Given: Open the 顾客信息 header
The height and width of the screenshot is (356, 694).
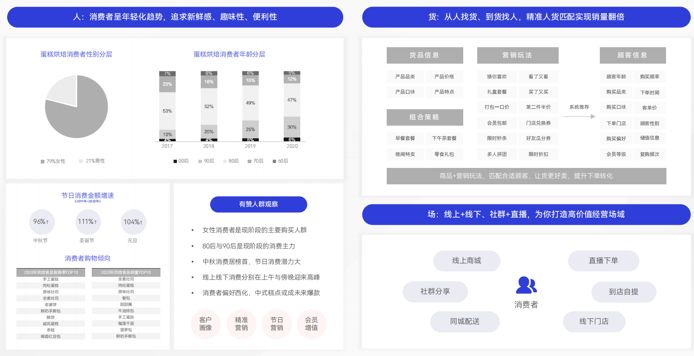Looking at the screenshot, I should (x=632, y=55).
